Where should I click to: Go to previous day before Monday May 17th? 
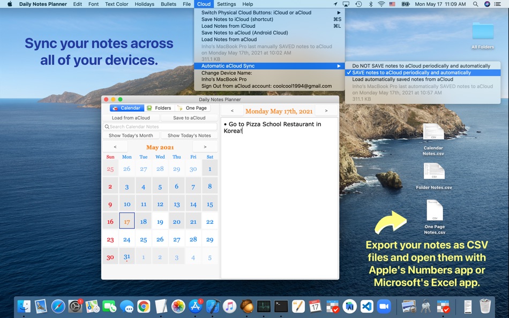232,111
